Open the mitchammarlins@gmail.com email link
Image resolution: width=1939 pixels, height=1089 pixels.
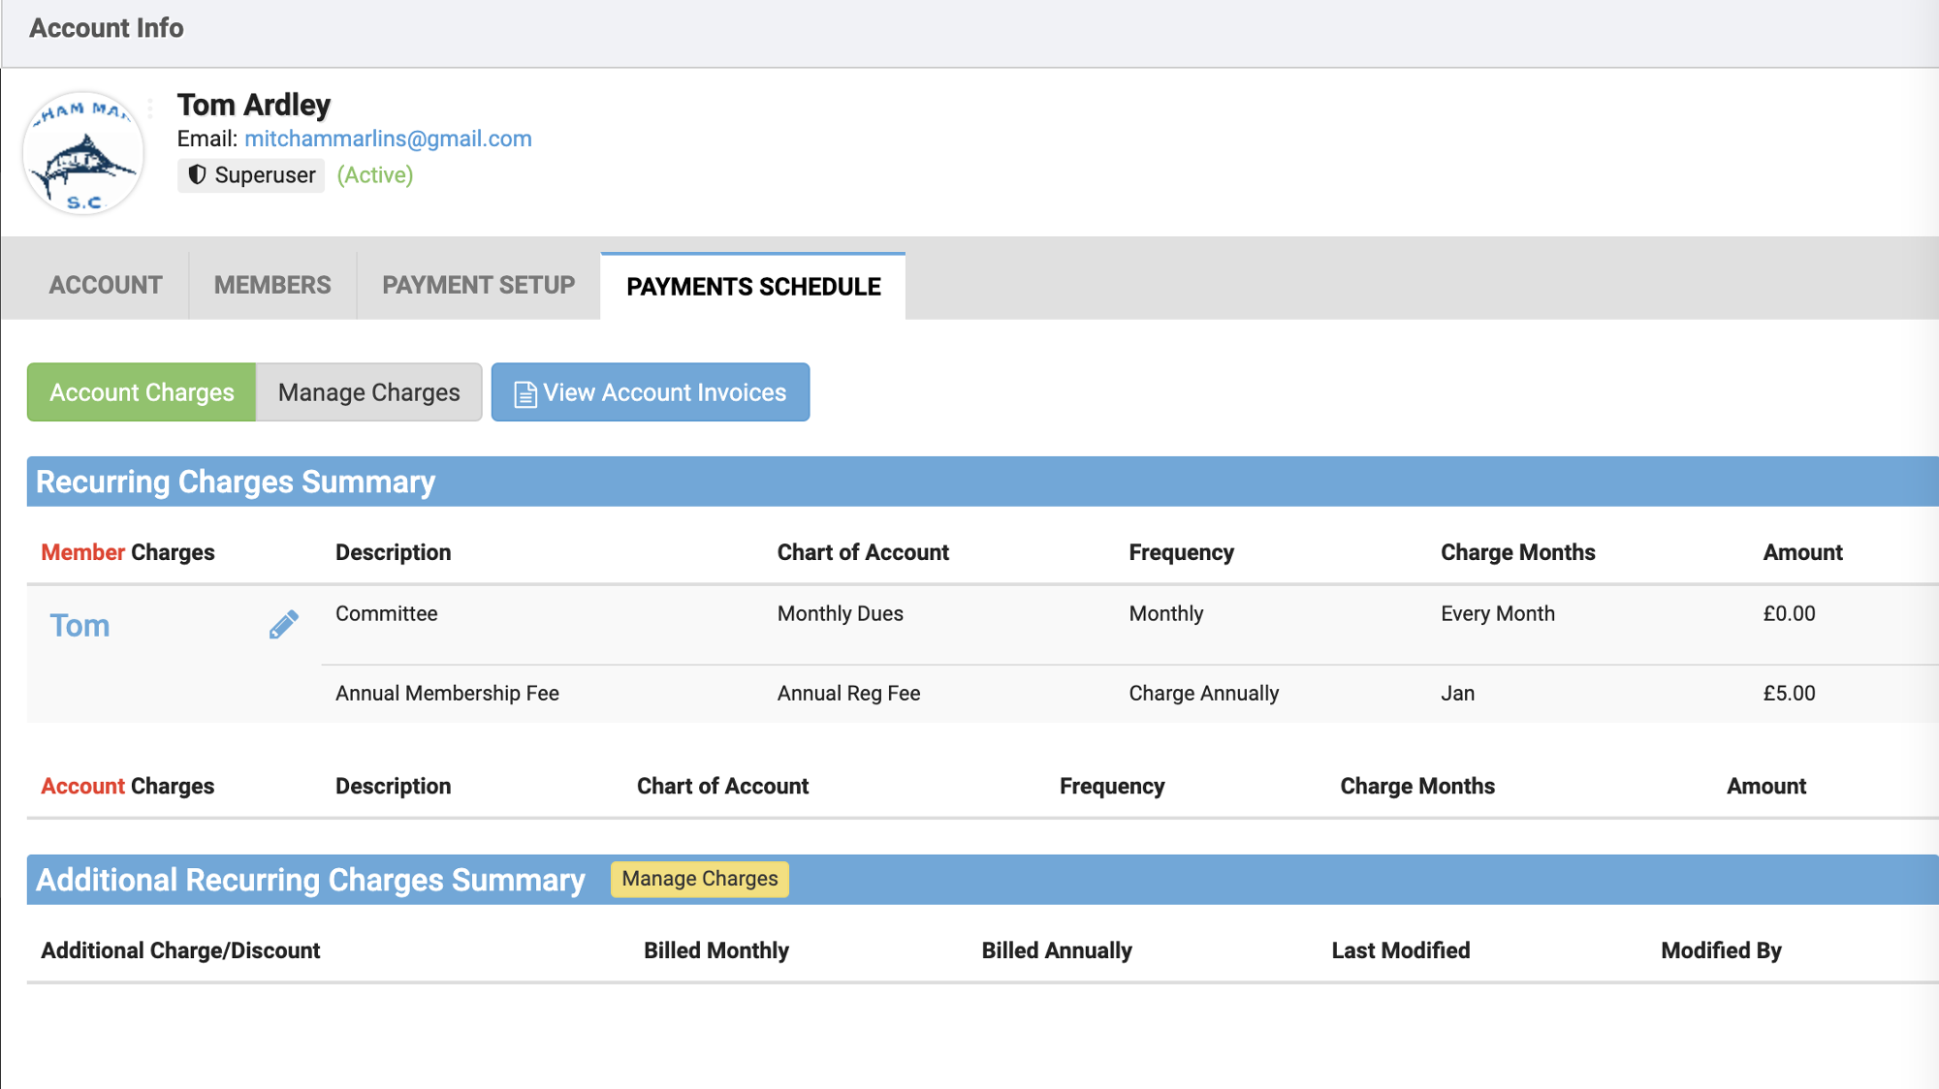tap(388, 139)
